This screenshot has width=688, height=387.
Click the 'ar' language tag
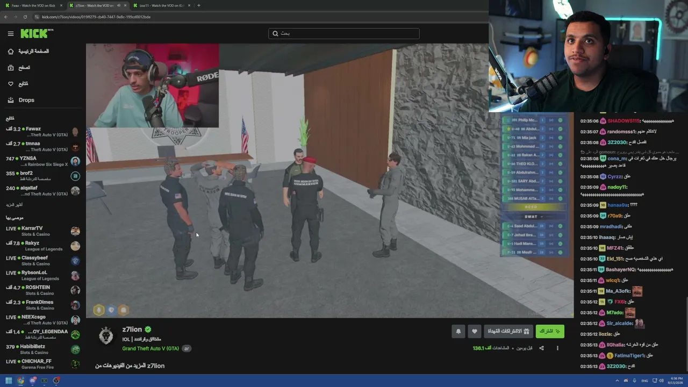pyautogui.click(x=187, y=348)
